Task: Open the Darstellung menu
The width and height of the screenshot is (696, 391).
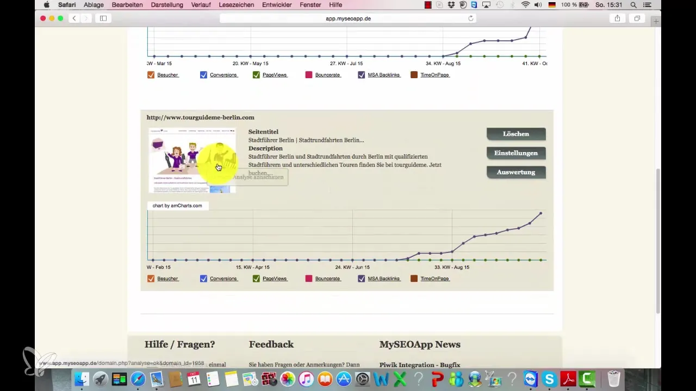Action: (167, 5)
